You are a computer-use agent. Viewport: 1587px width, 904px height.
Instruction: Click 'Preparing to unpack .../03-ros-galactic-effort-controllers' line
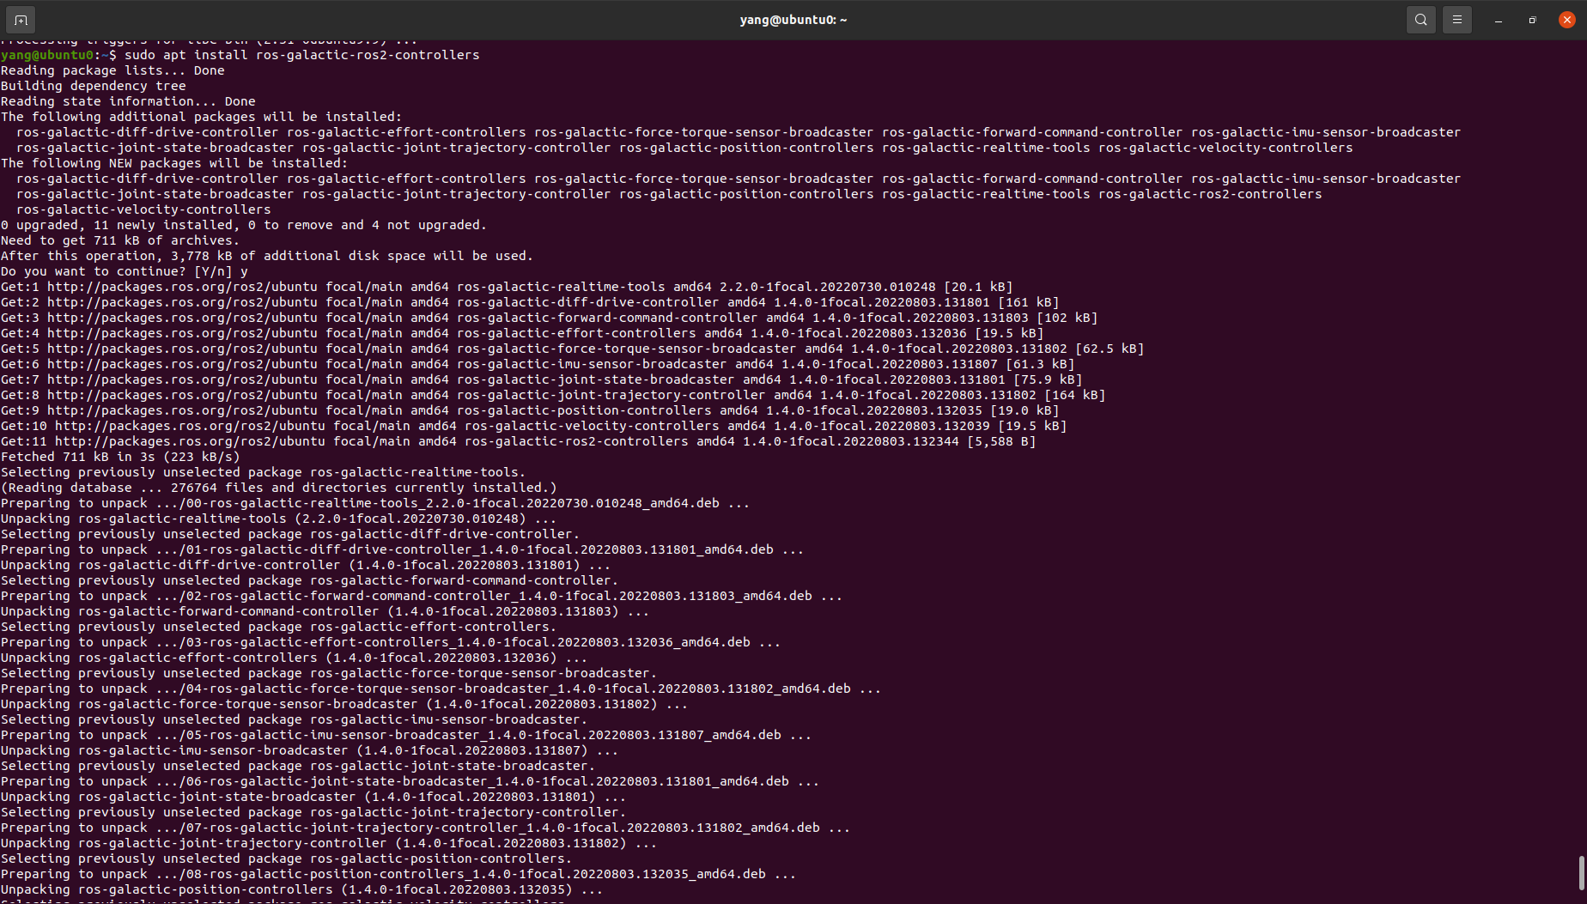[391, 642]
